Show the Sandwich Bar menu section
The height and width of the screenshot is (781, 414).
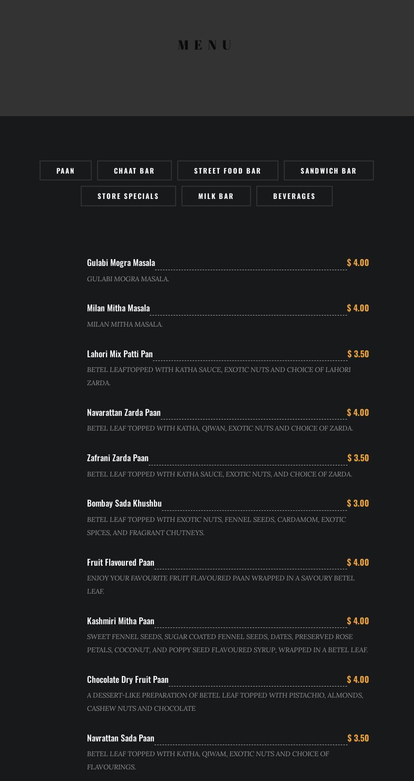(x=329, y=170)
